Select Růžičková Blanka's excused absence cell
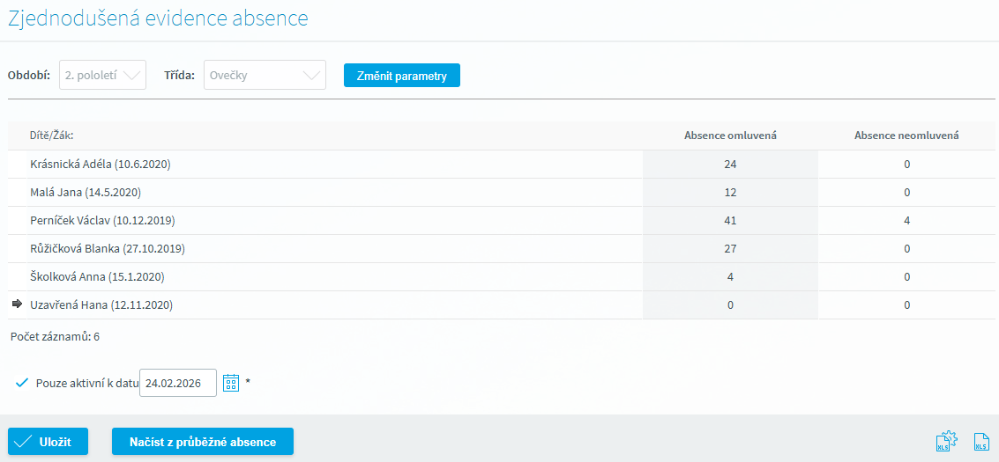Image resolution: width=999 pixels, height=462 pixels. (730, 248)
